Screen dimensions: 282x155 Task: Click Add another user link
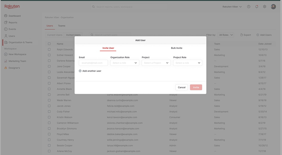coord(90,71)
